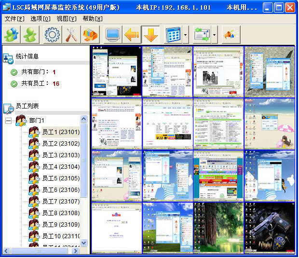Open the black desktop chat screen thumbnail

point(117,72)
